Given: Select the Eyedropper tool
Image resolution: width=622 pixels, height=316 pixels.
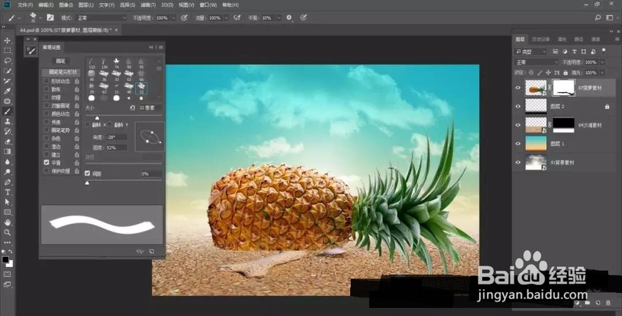Looking at the screenshot, I should [7, 91].
